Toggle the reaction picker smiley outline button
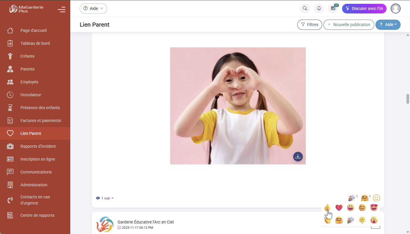410x234 pixels. [376, 198]
